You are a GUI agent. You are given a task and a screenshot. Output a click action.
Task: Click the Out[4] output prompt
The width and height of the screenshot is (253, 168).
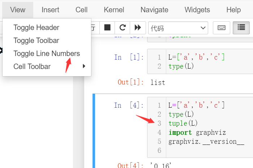pos(130,165)
